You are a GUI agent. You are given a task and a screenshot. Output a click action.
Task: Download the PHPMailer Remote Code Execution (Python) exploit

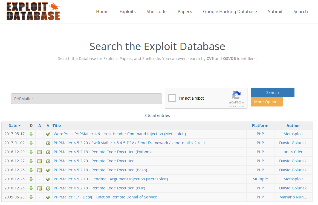31,152
